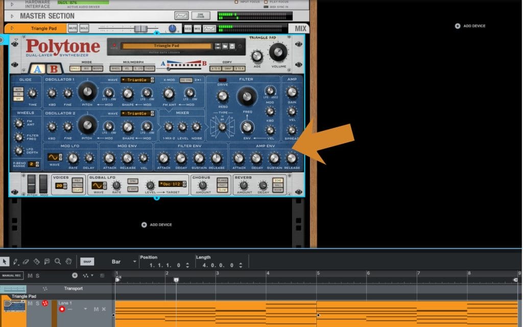Select the Pencil tool in sequencer toolbar
Viewport: 523px width, 327px height.
click(x=16, y=262)
